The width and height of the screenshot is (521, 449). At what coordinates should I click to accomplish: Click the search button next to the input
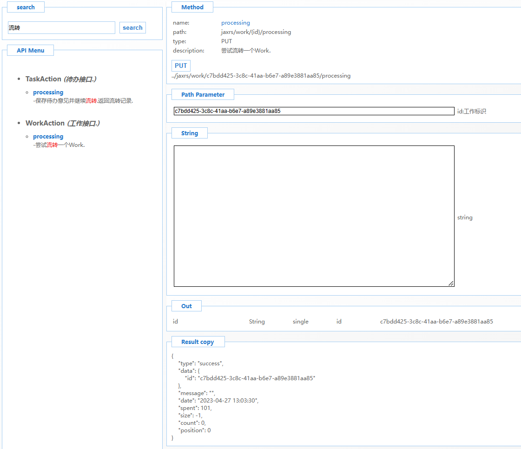[132, 27]
